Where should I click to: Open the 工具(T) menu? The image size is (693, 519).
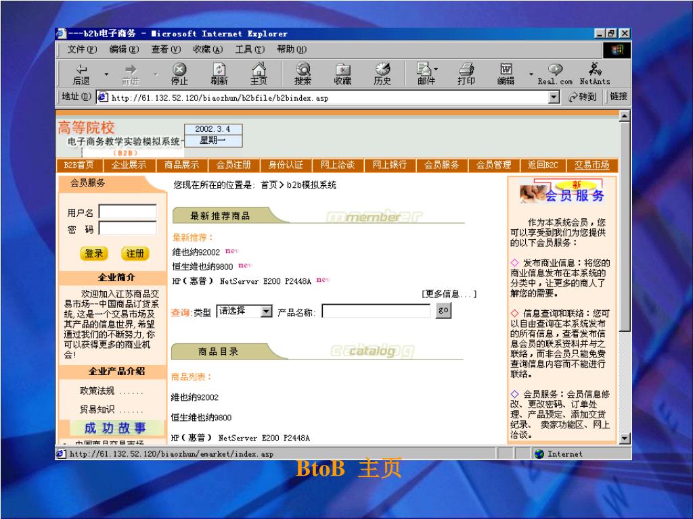click(250, 49)
